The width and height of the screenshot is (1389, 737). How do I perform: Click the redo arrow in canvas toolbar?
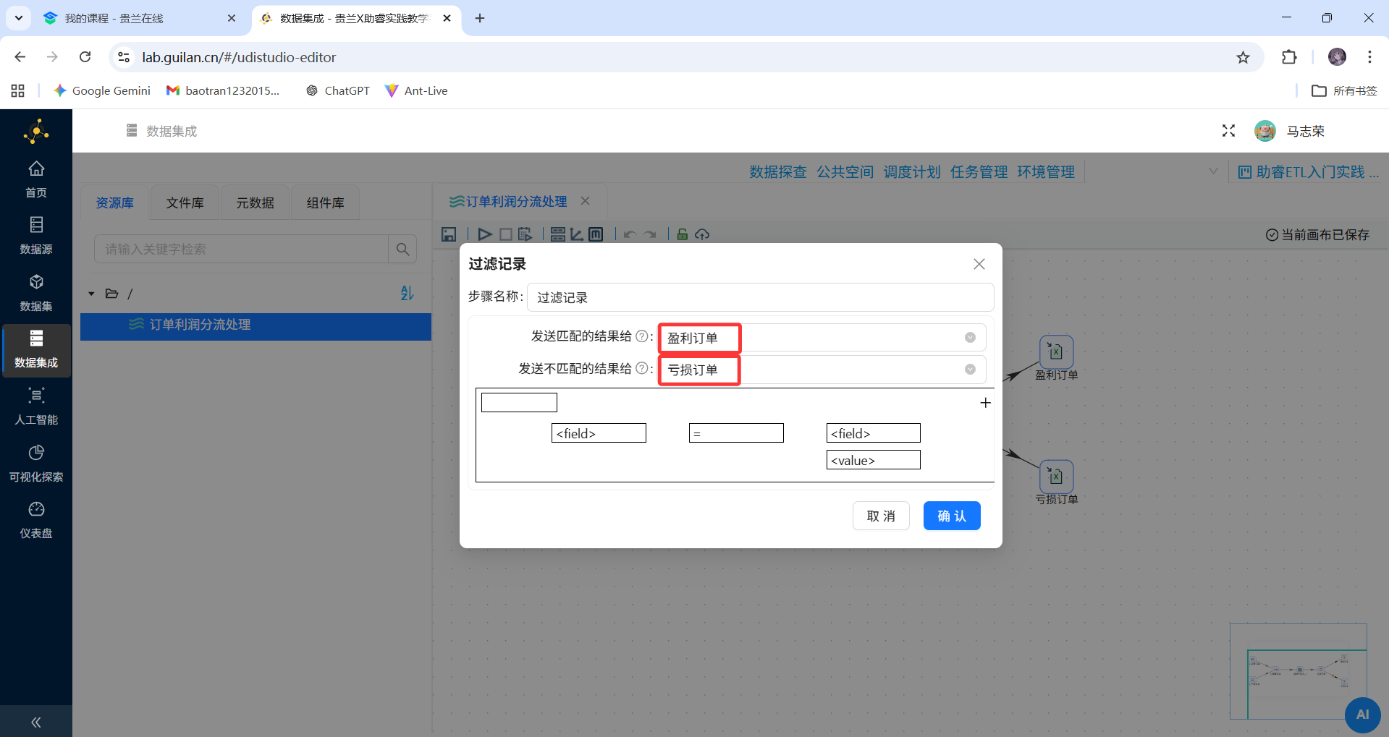coord(650,234)
